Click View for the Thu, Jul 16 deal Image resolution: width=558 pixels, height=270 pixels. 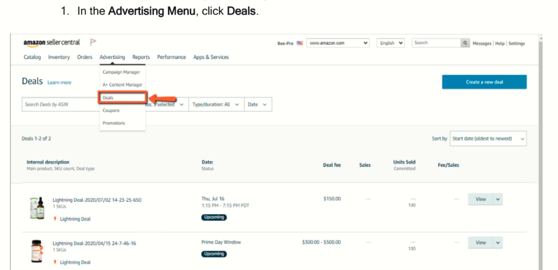tap(480, 199)
